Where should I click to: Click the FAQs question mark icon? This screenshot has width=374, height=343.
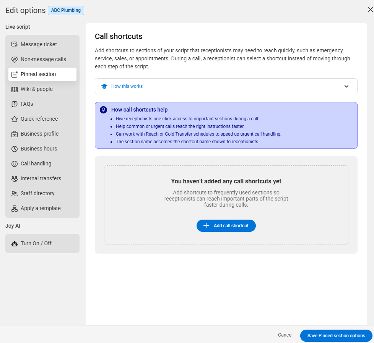14,104
